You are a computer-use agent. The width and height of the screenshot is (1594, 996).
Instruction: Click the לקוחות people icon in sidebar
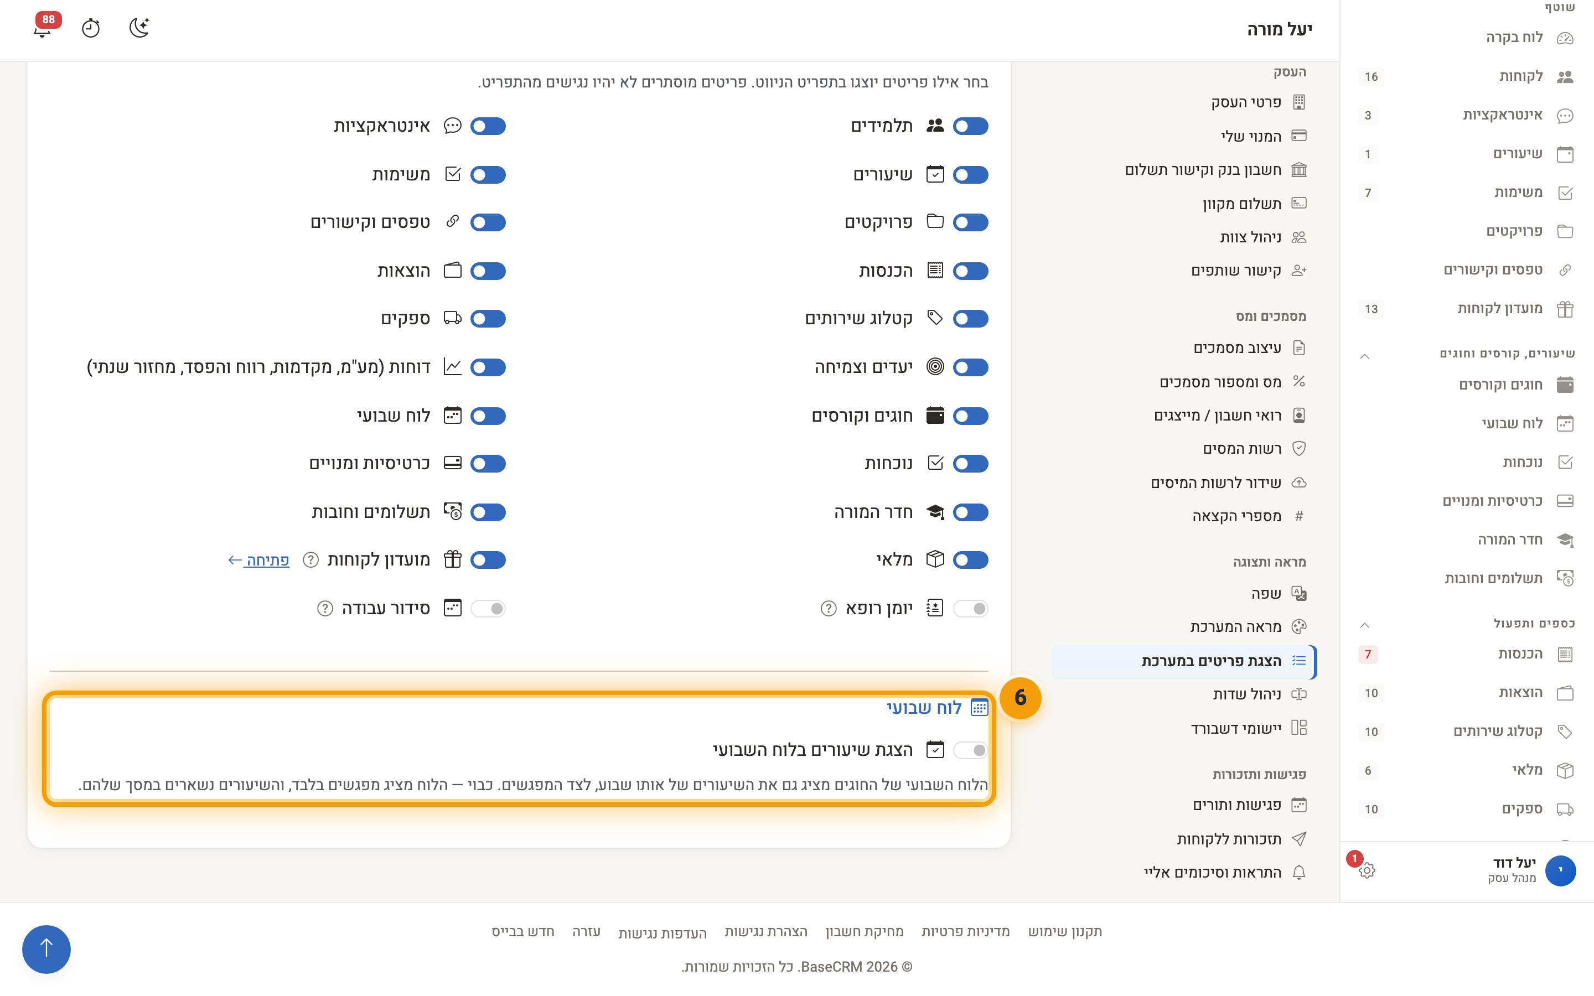point(1565,76)
